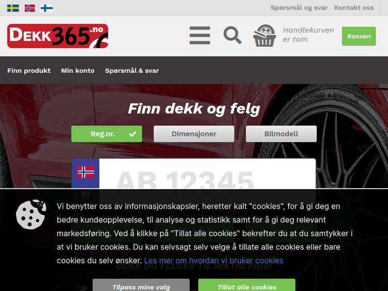Switch to the Finnish flag site
388x291 pixels.
tap(47, 8)
